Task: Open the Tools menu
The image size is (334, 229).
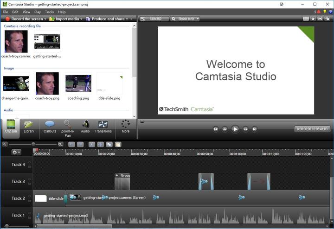Action: [49, 12]
